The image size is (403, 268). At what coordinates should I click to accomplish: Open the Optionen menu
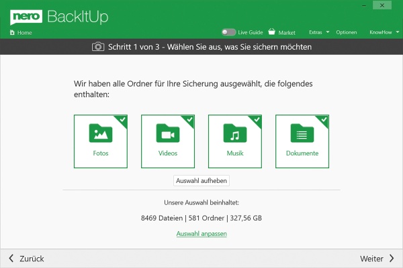(346, 32)
